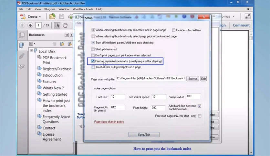Open the Edit menu
This screenshot has height=156, width=270.
29,9
